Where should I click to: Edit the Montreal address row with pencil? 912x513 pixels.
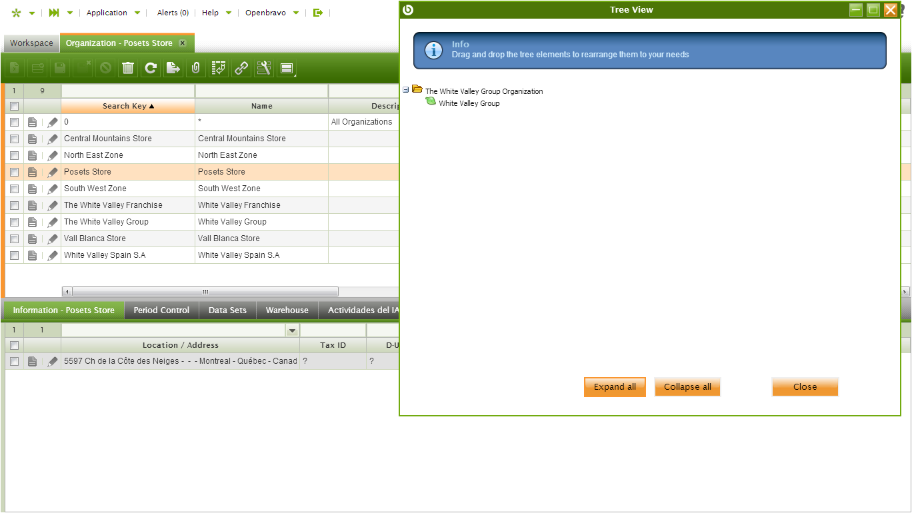point(52,361)
